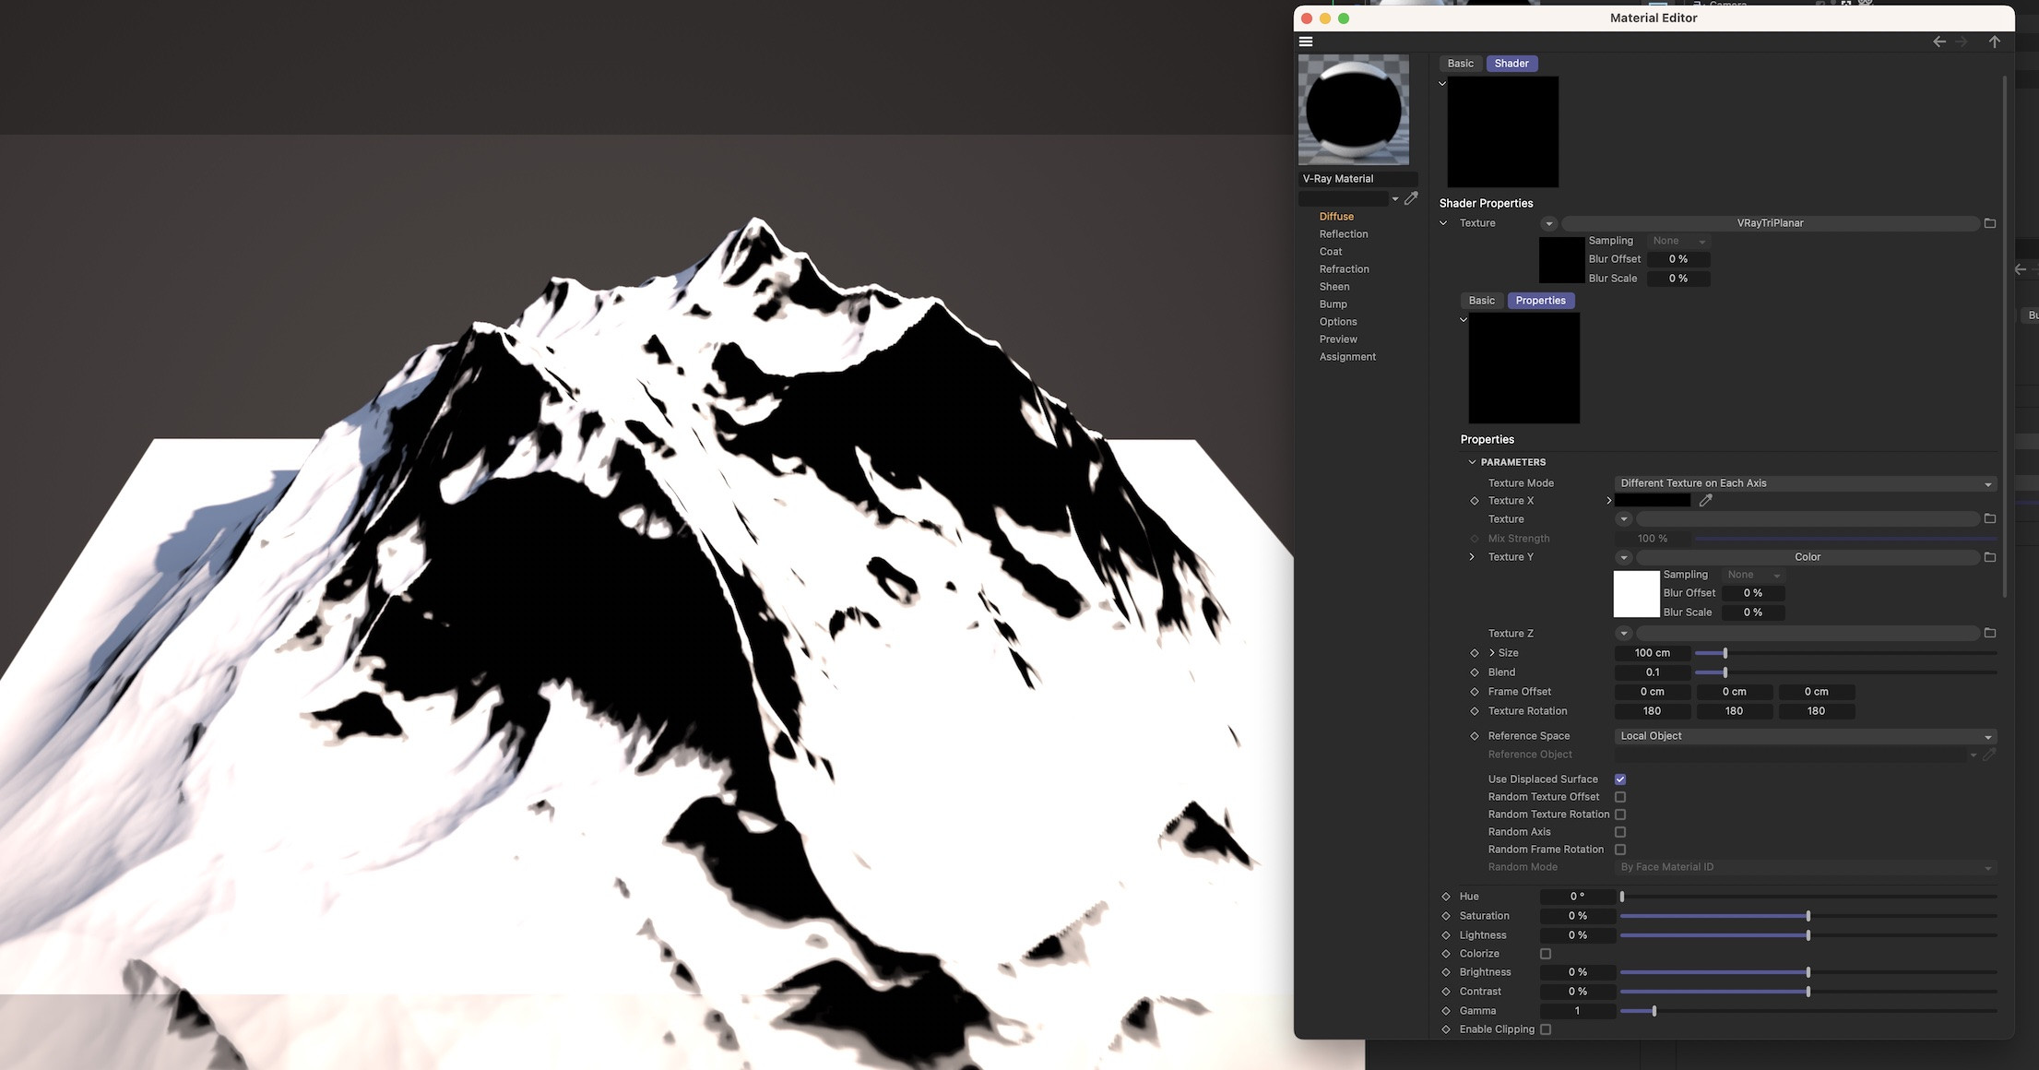Click the Size slider
Viewport: 2039px width, 1070px height.
(x=1846, y=653)
